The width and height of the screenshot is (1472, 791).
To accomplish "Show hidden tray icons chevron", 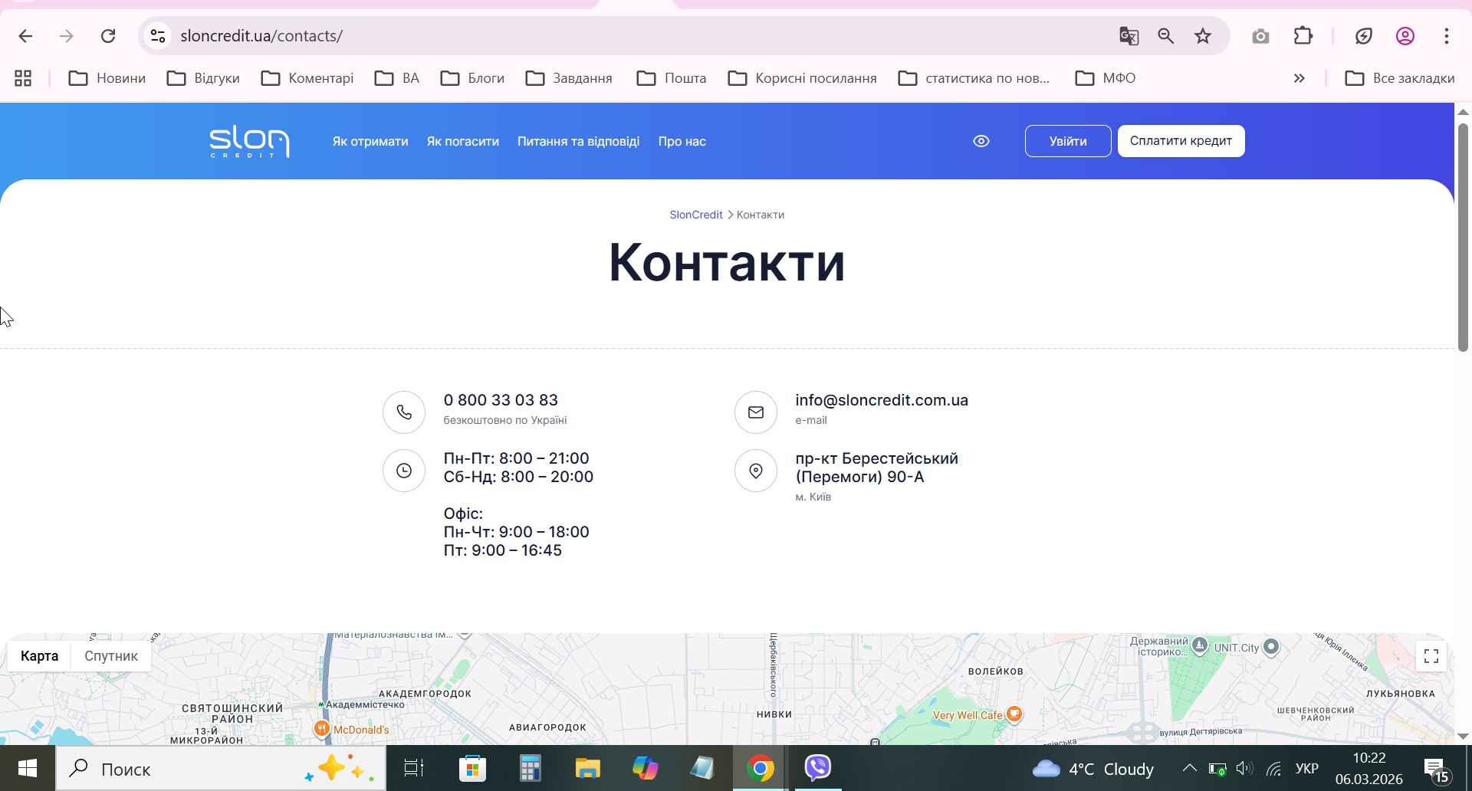I will (x=1189, y=768).
